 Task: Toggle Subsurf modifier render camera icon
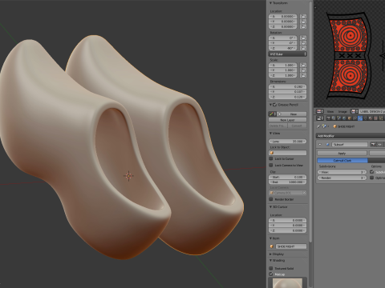click(x=373, y=144)
